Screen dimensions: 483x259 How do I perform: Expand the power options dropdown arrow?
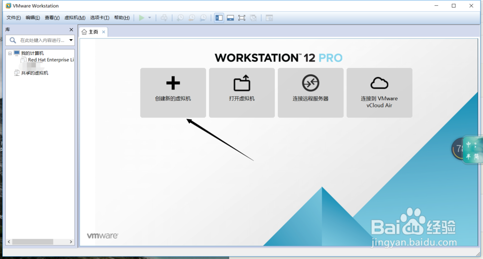click(x=150, y=18)
